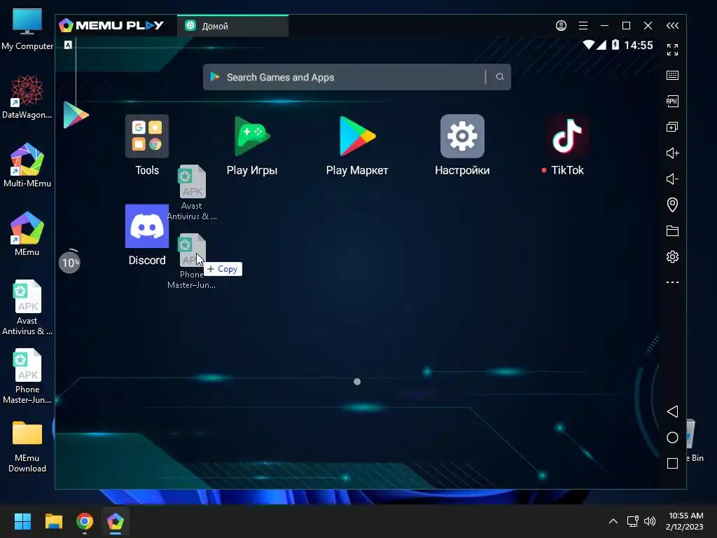Click the 10% install progress indicator
The width and height of the screenshot is (717, 538).
tap(69, 263)
